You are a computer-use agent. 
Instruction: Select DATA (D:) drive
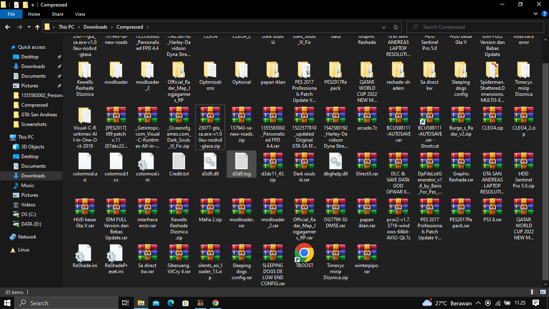[x=31, y=224]
